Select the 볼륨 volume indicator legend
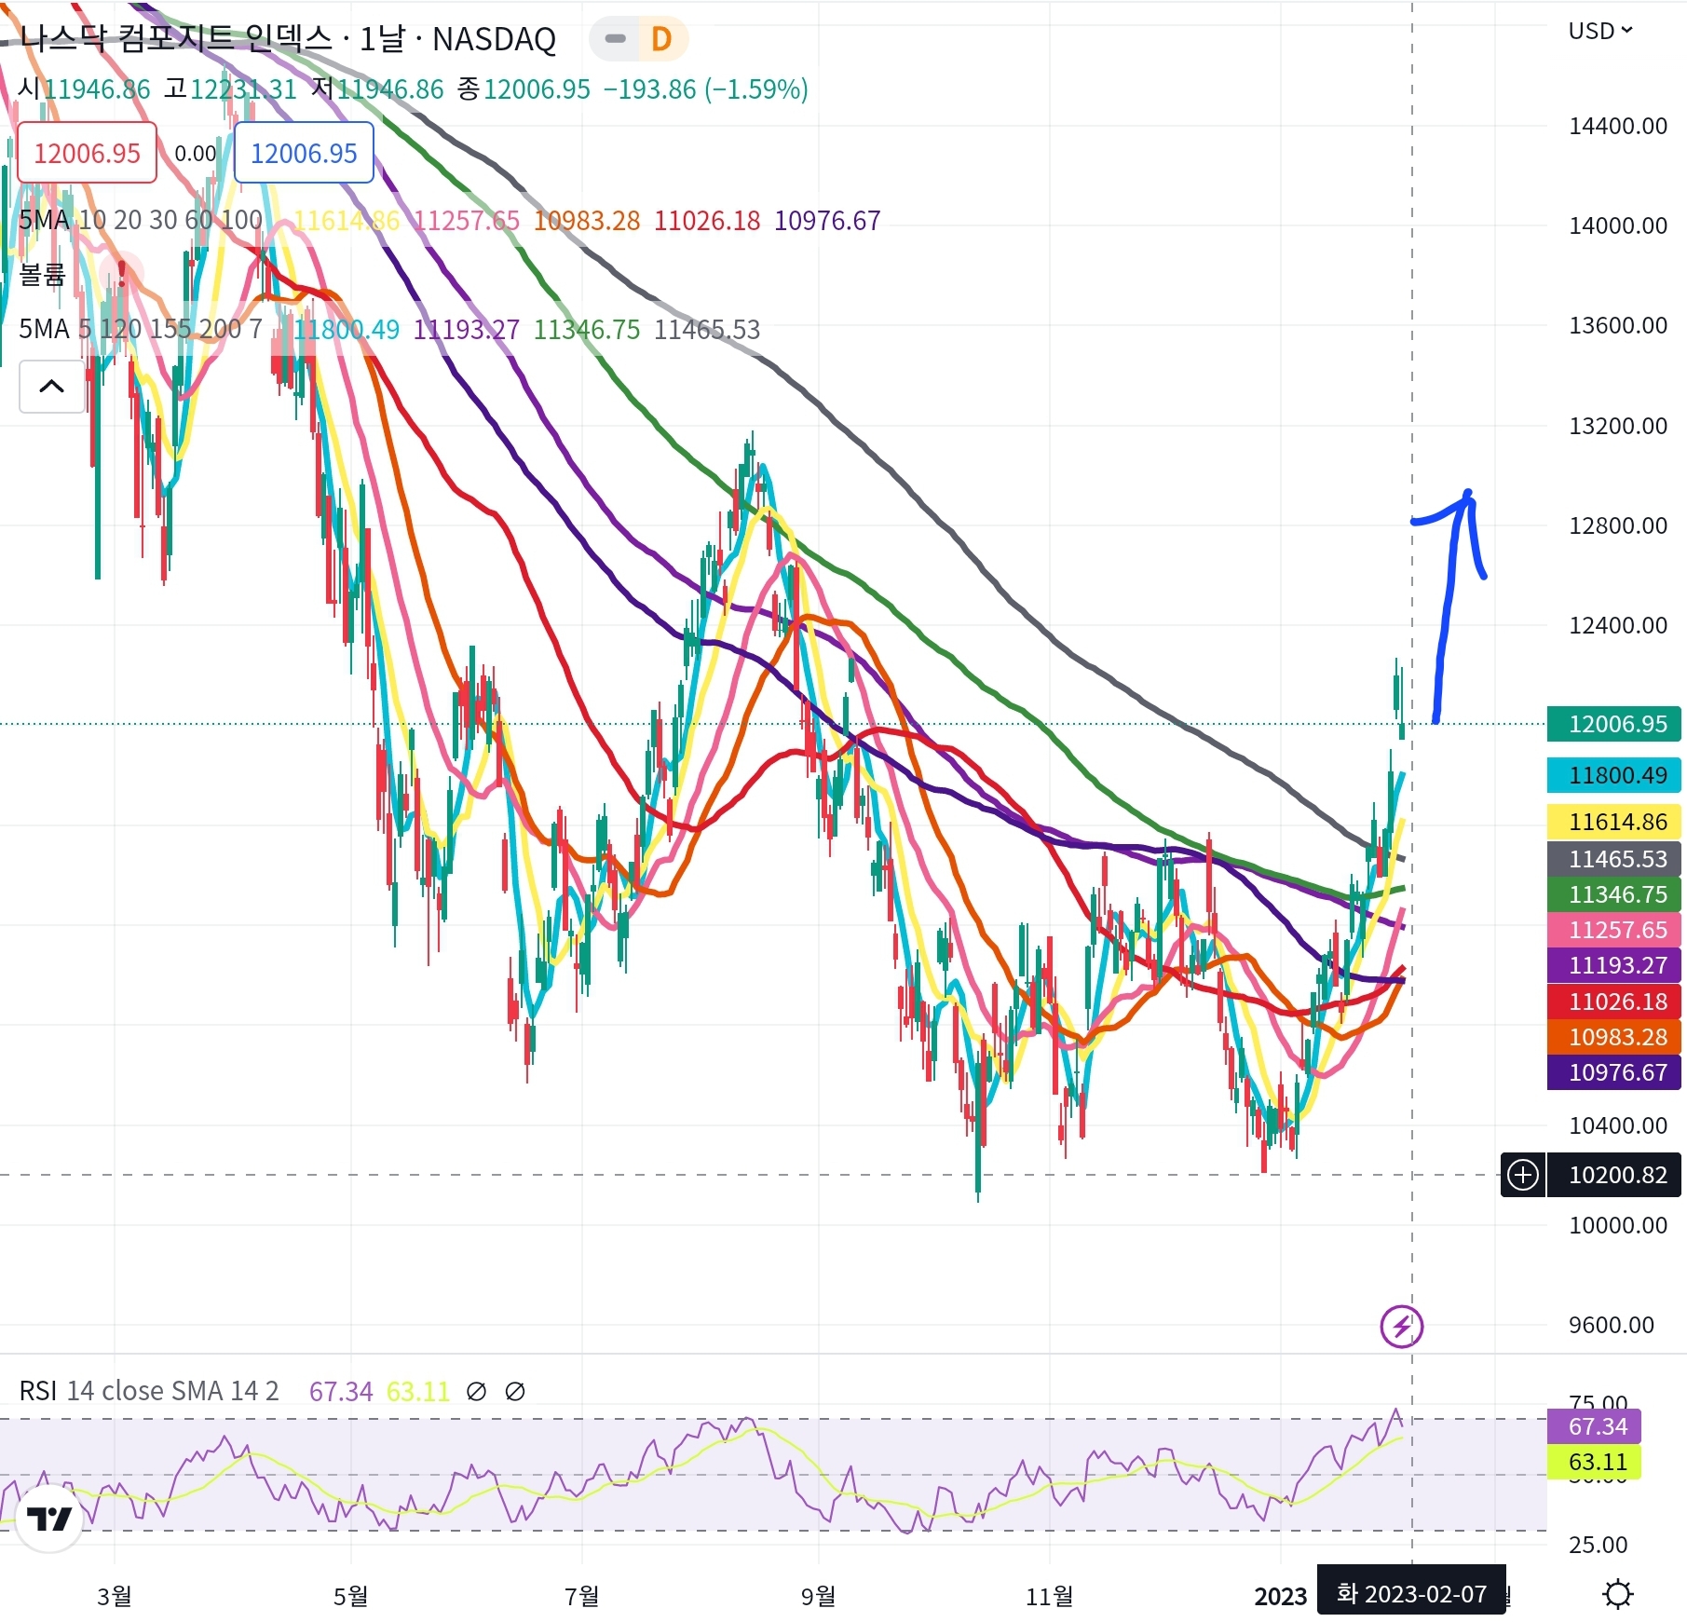 click(43, 275)
